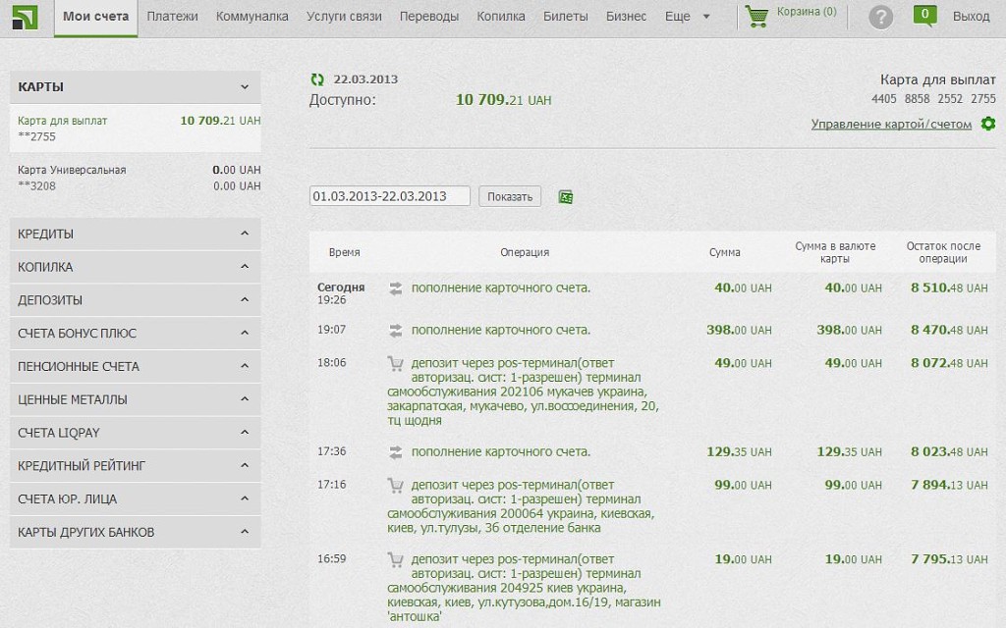Click the refresh balance icon near date
This screenshot has width=1006, height=628.
pos(316,79)
